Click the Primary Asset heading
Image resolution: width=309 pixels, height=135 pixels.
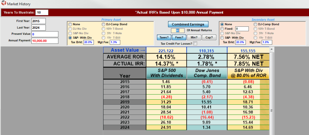[111, 19]
